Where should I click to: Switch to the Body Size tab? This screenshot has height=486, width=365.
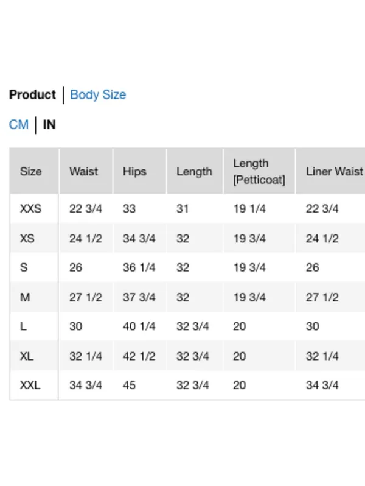click(98, 95)
